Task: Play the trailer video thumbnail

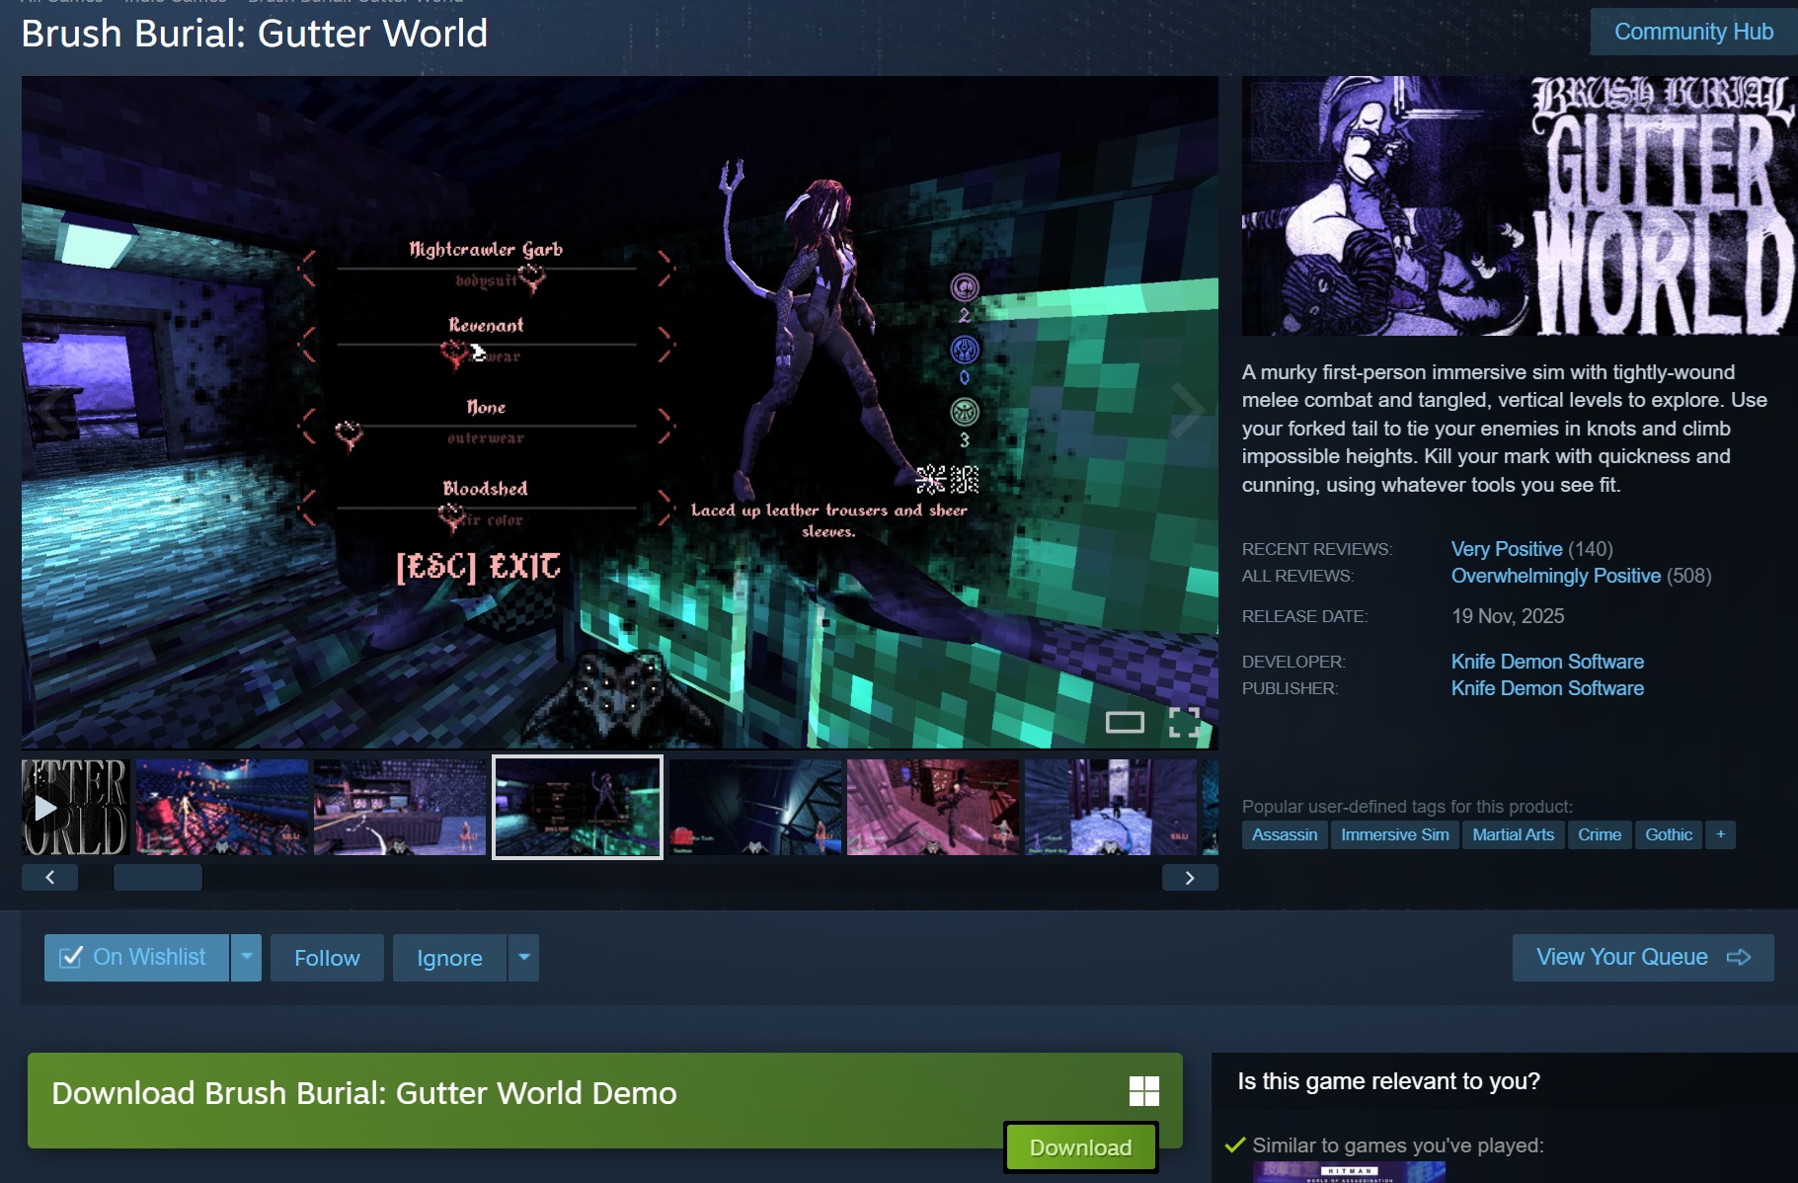Action: point(75,807)
